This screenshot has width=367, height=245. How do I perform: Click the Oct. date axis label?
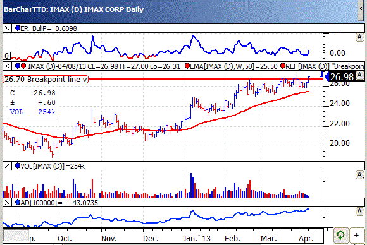(x=65, y=239)
